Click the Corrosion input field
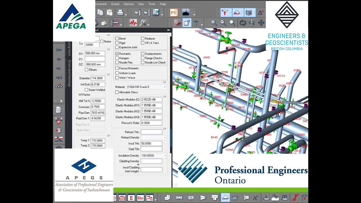Viewport: 361px width, 203px height. pyautogui.click(x=98, y=107)
